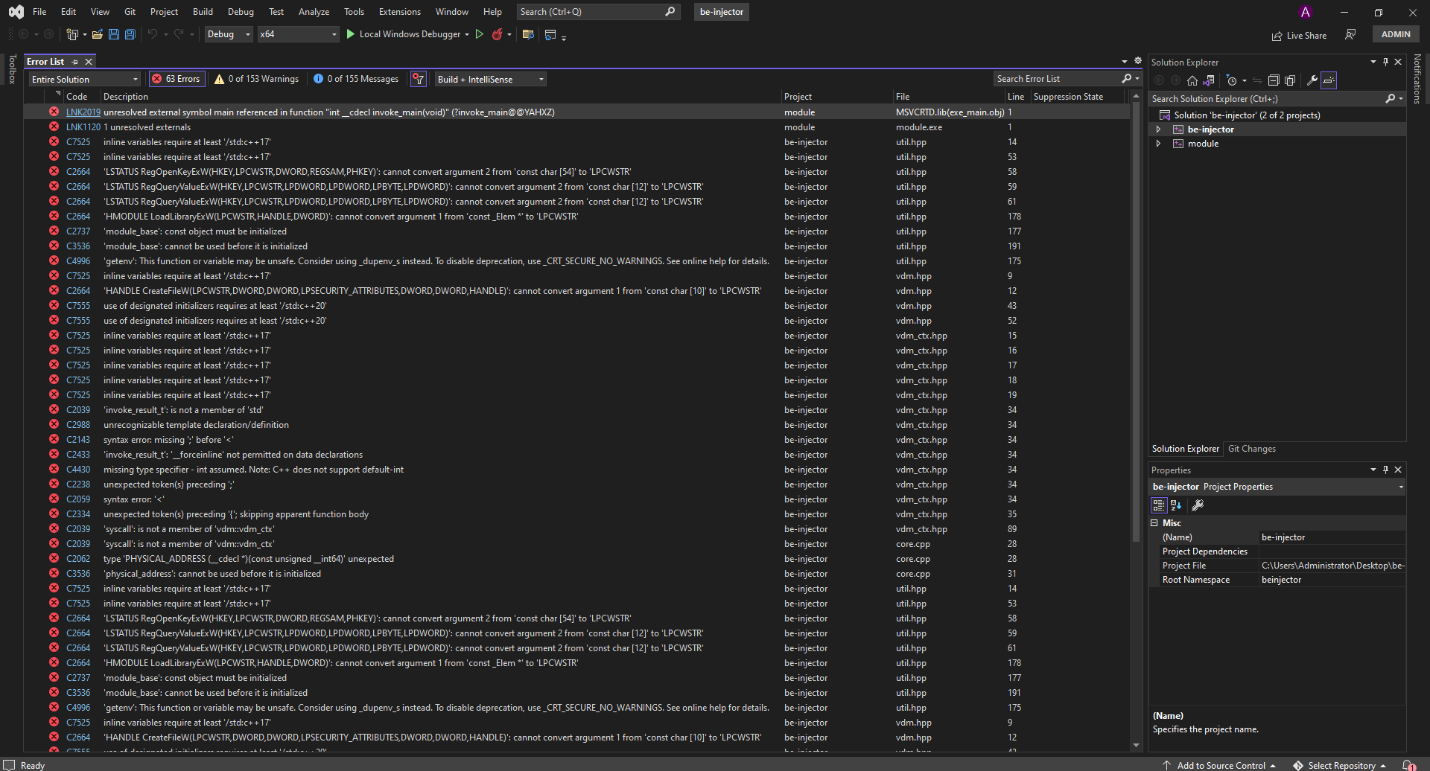1430x771 pixels.
Task: Collapse the Misc category in Properties
Action: [1154, 523]
